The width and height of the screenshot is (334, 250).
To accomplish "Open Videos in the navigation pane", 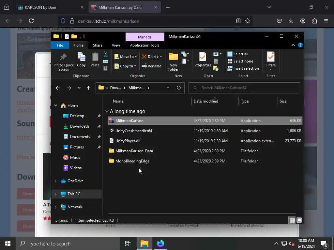I will click(76, 168).
